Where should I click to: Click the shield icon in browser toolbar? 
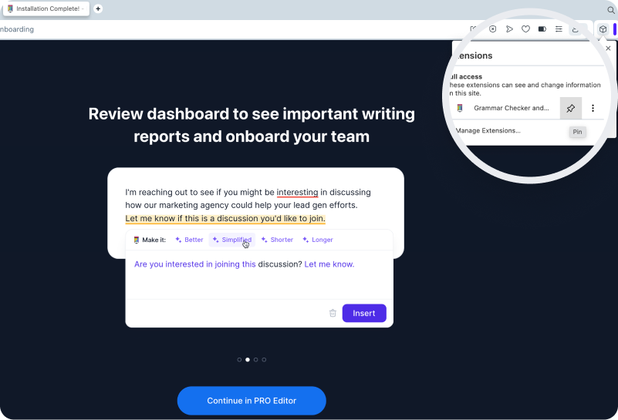(493, 29)
